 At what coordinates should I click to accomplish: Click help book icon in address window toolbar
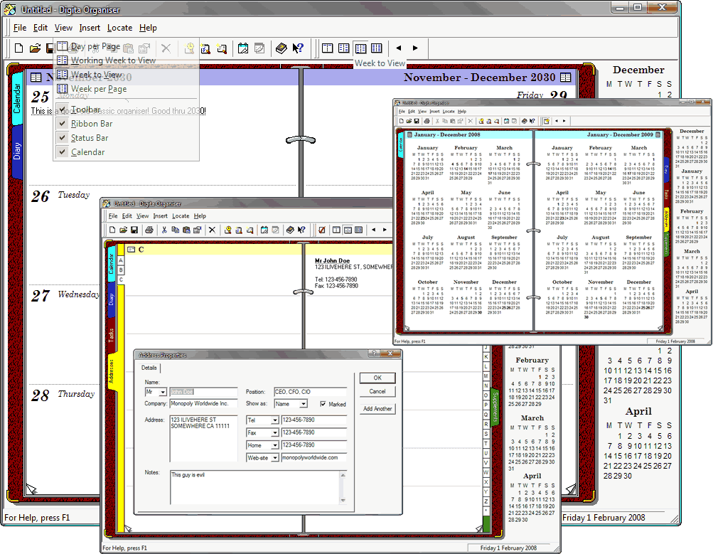290,230
